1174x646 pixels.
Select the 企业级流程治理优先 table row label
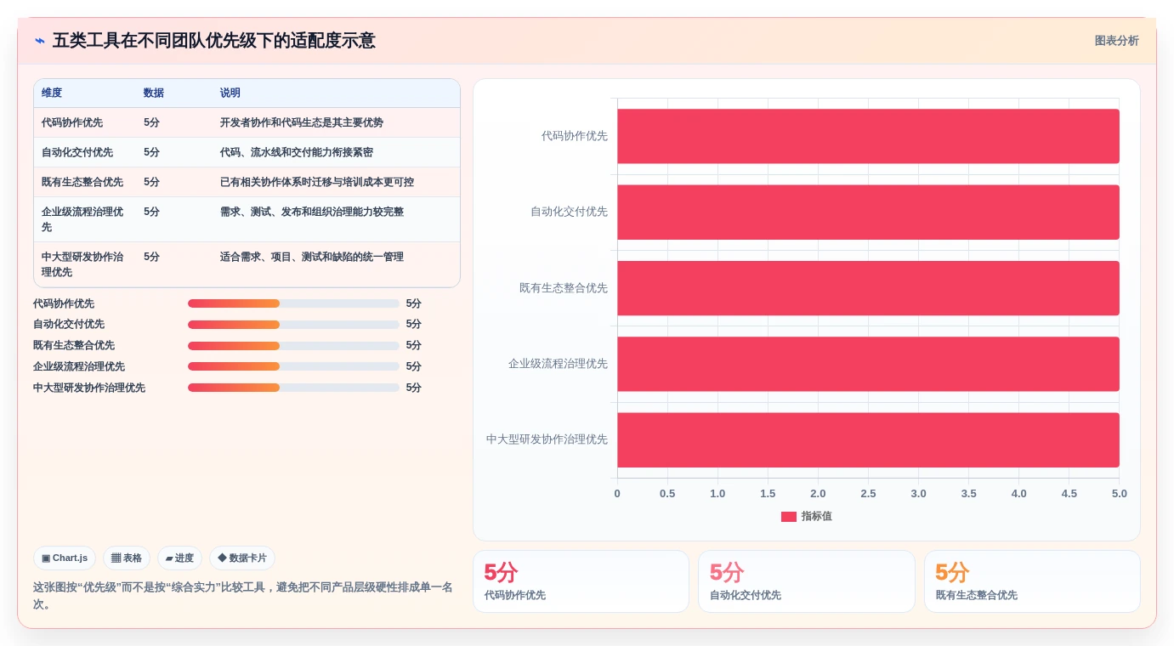82,219
